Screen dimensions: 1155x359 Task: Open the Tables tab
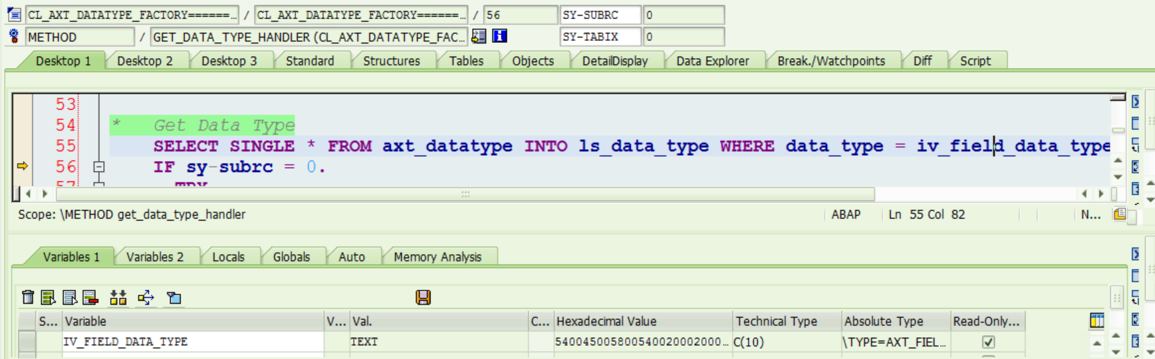466,61
